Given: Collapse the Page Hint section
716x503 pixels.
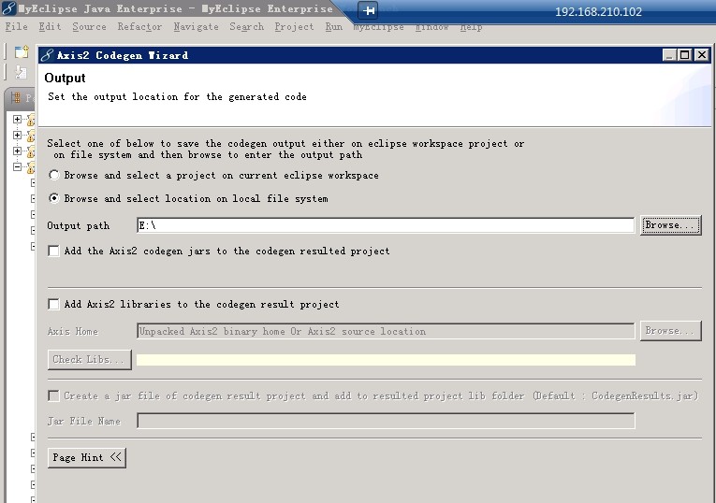Looking at the screenshot, I should coord(87,457).
